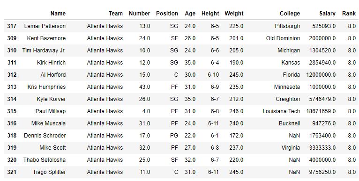The width and height of the screenshot is (359, 181).
Task: Select Thabo Sefolosha's age 32.0
Action: 190,160
